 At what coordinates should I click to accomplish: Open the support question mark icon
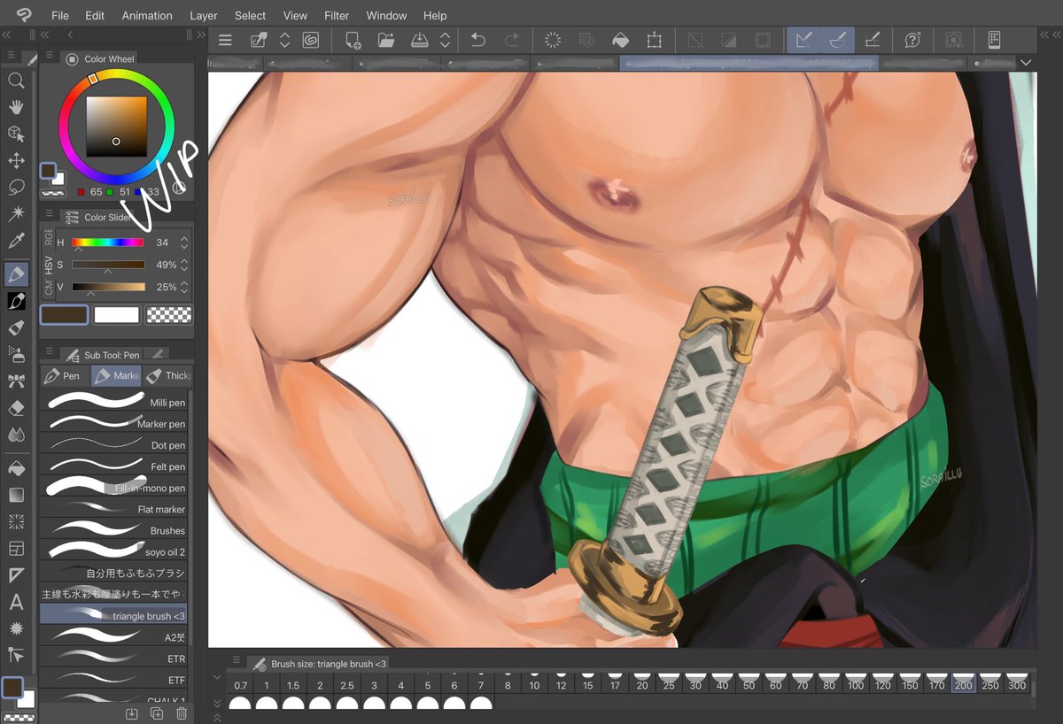click(x=912, y=40)
